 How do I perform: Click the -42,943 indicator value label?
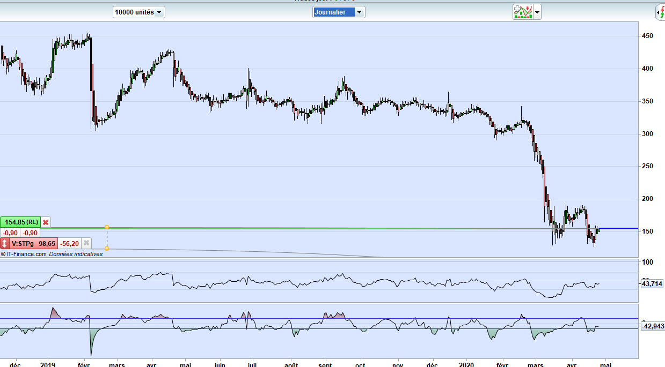[x=652, y=326]
